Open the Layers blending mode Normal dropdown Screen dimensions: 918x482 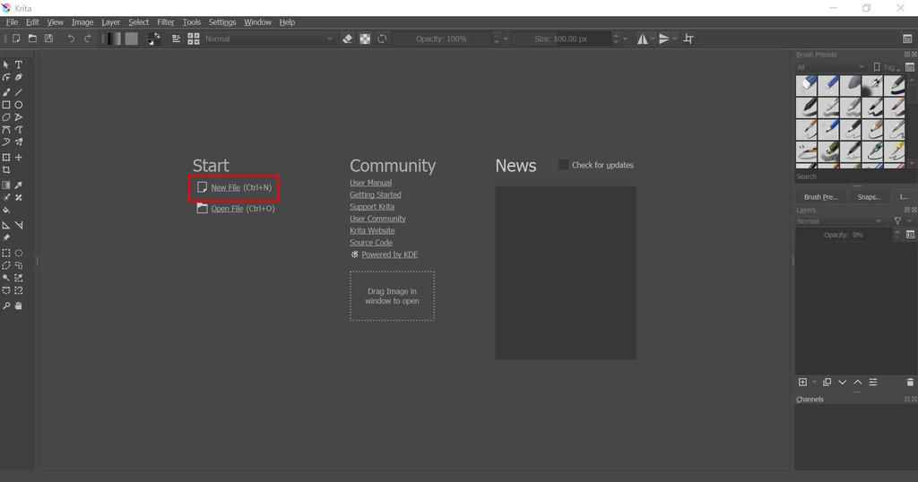point(839,221)
